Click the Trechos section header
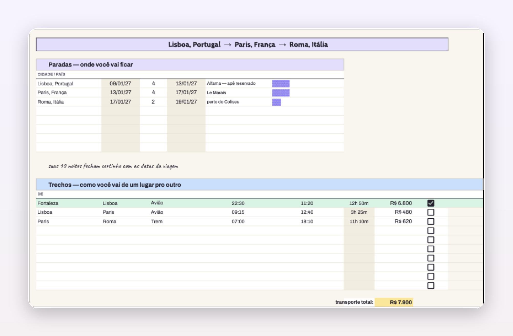The image size is (513, 336). [260, 185]
